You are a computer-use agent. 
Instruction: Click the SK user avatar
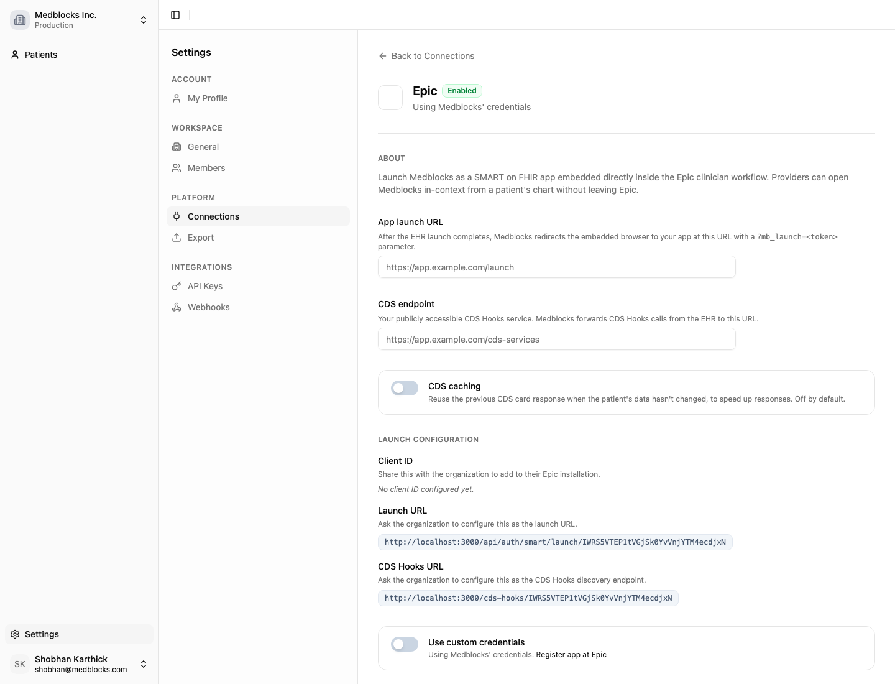tap(20, 664)
